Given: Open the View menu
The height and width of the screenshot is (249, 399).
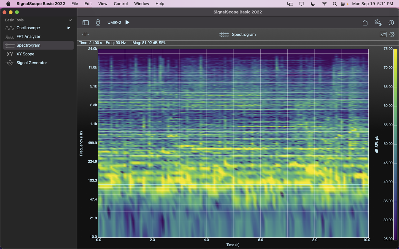Looking at the screenshot, I should [x=103, y=4].
